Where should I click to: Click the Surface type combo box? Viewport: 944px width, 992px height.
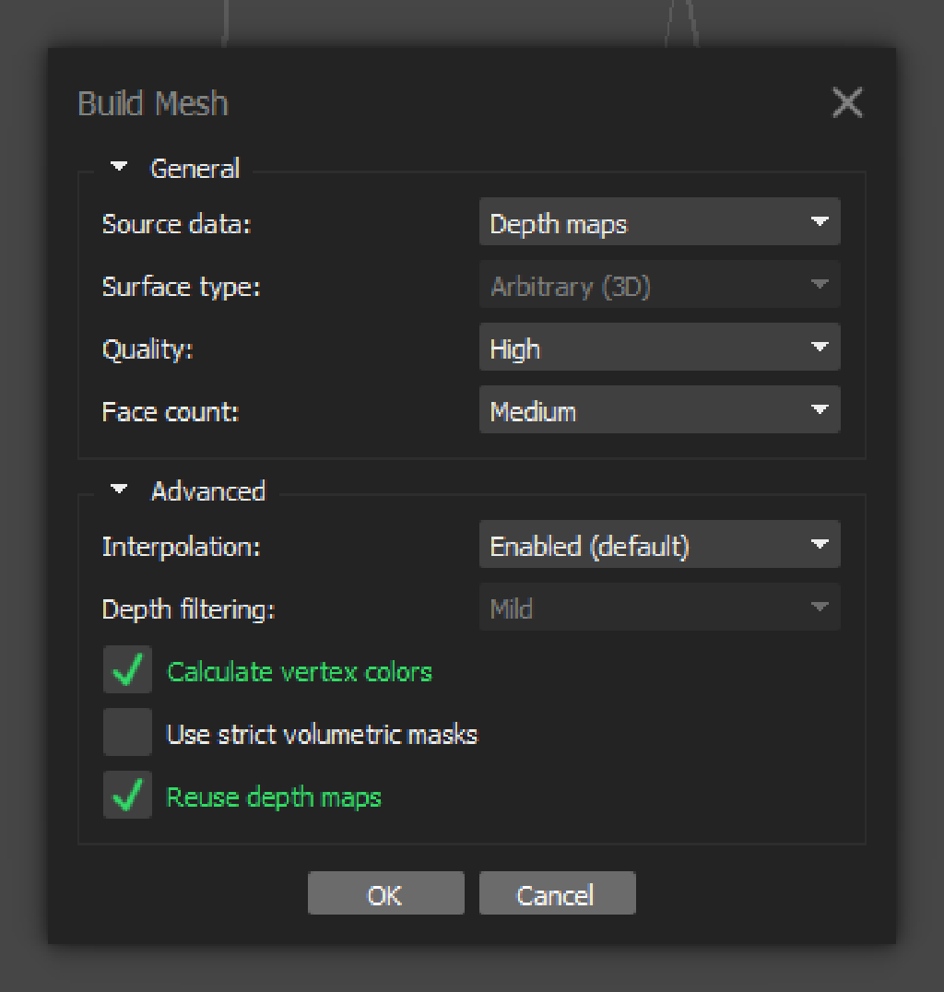(659, 286)
